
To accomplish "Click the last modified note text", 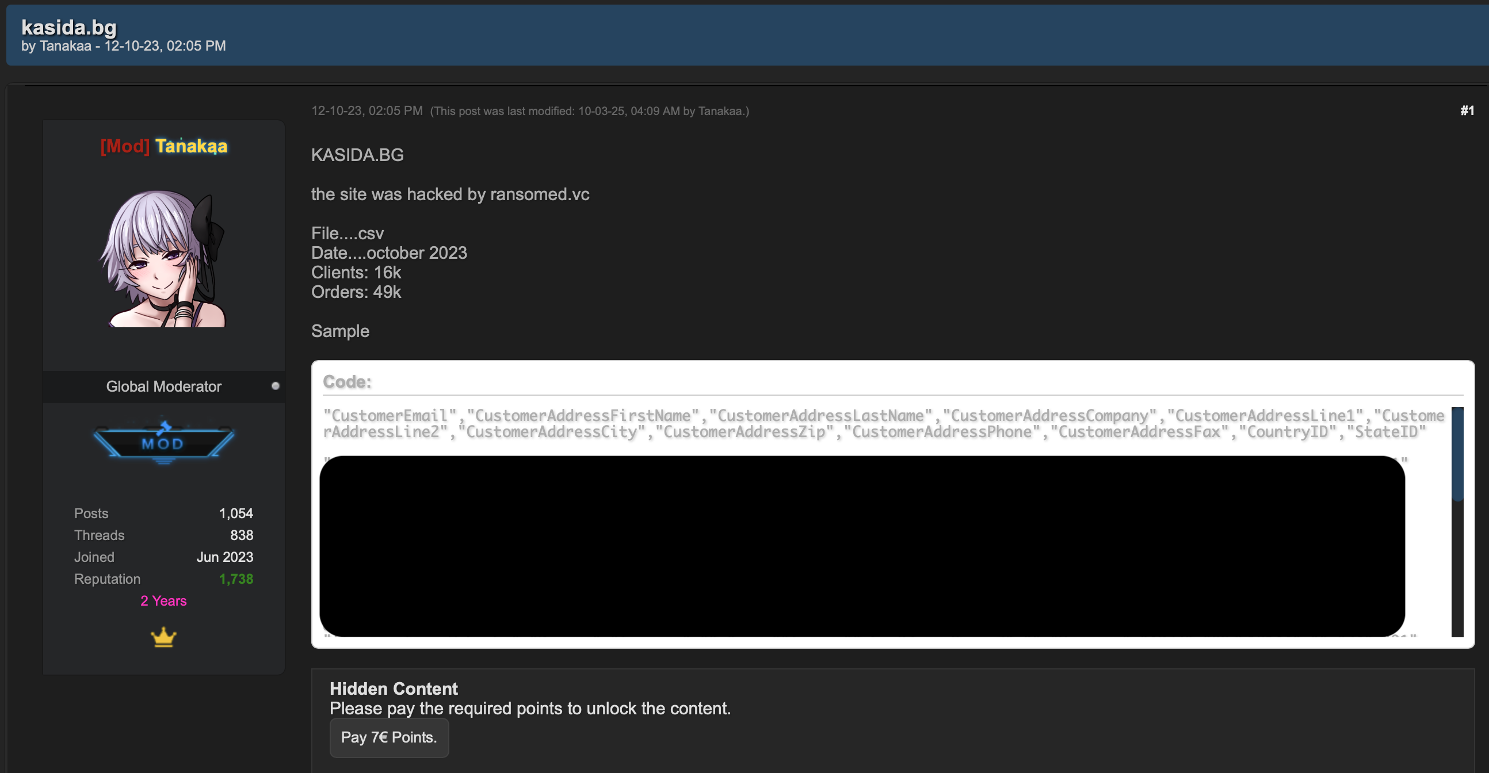I will (x=590, y=112).
